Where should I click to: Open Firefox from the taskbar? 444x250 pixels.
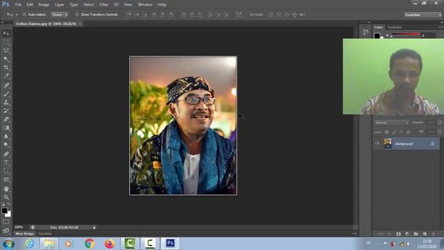110,244
